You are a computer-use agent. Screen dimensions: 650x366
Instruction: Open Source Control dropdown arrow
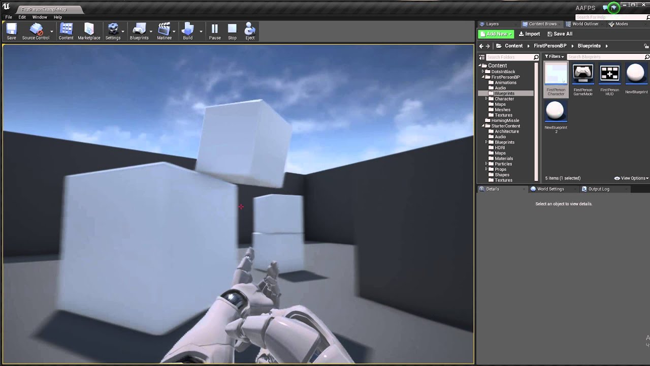pyautogui.click(x=52, y=31)
